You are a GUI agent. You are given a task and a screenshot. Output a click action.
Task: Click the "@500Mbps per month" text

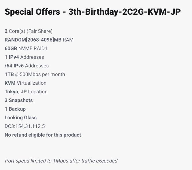[40, 74]
